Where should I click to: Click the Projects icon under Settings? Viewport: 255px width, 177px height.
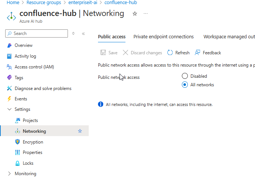click(x=17, y=120)
